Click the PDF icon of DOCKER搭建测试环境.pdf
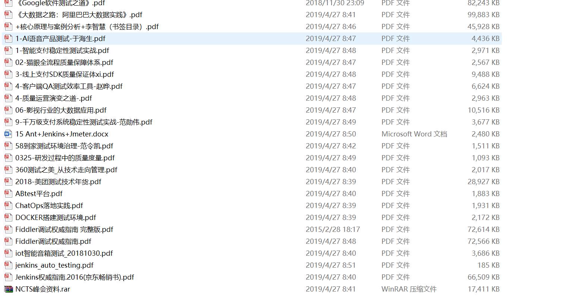This screenshot has height=296, width=572. pyautogui.click(x=8, y=217)
